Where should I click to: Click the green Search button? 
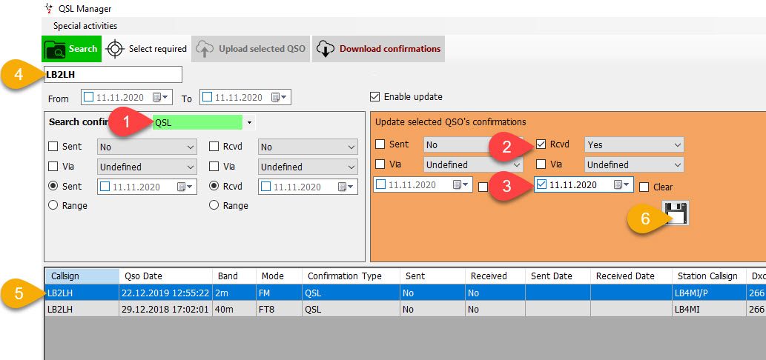pos(71,49)
